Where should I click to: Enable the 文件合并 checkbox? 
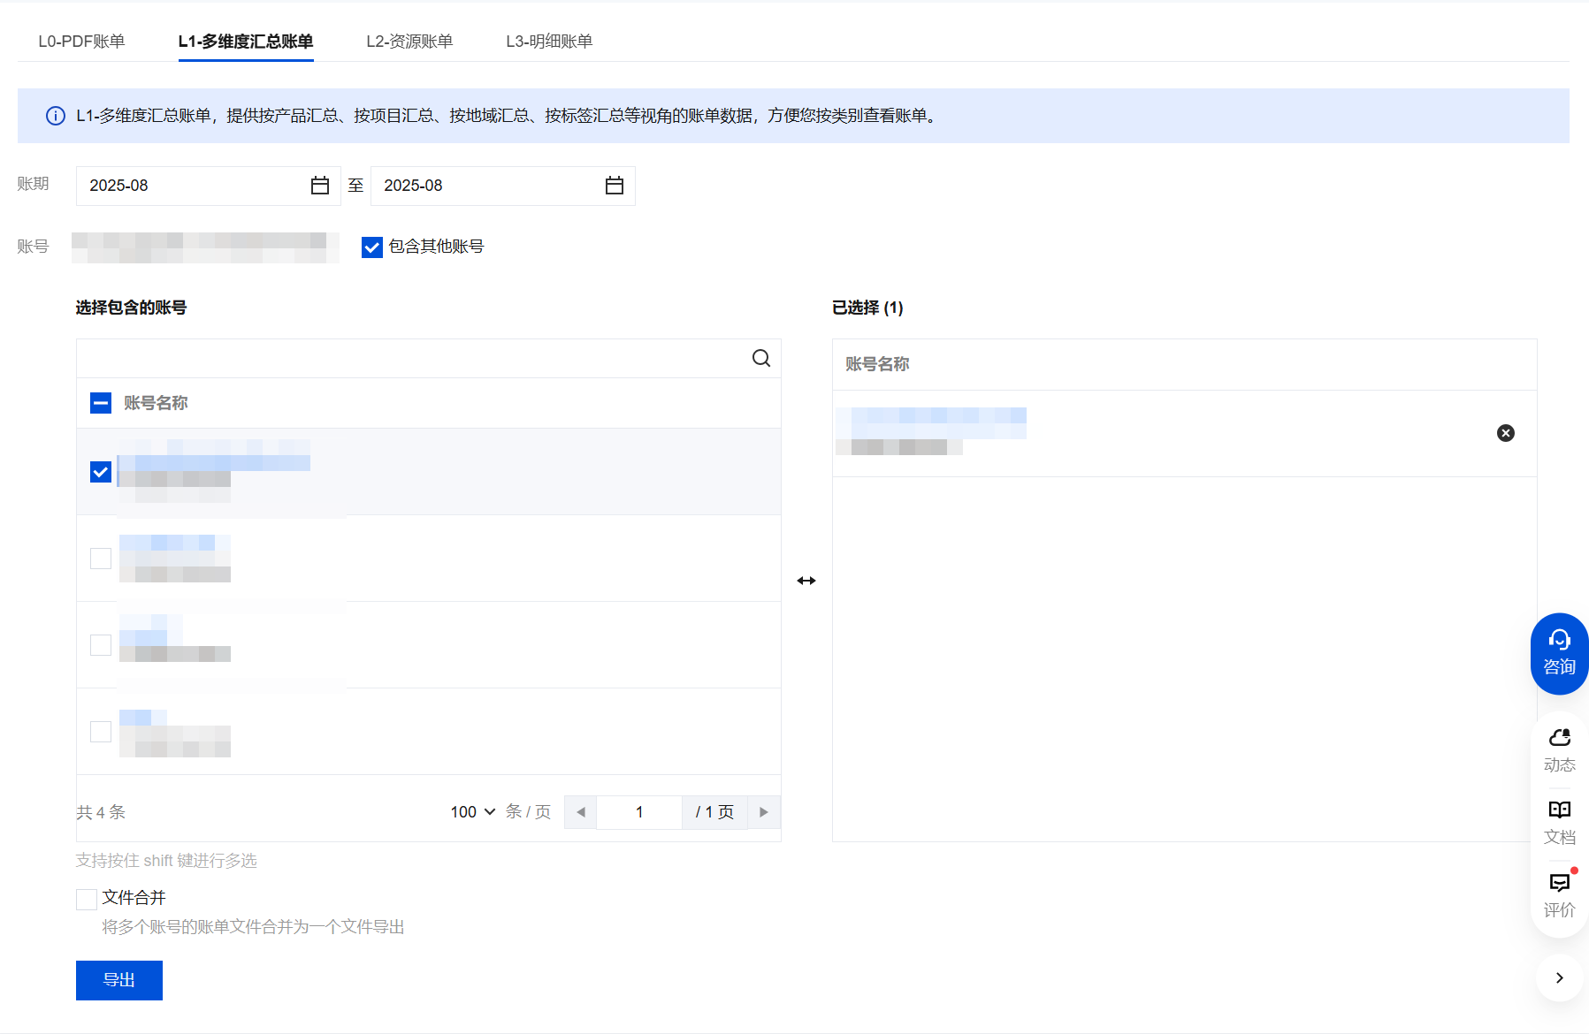[87, 899]
